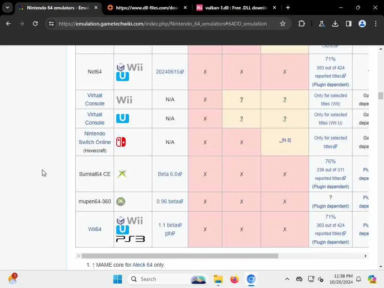384x288 pixels.
Task: Open Surreal64 236 out of 311 reported titles
Action: coord(330,174)
